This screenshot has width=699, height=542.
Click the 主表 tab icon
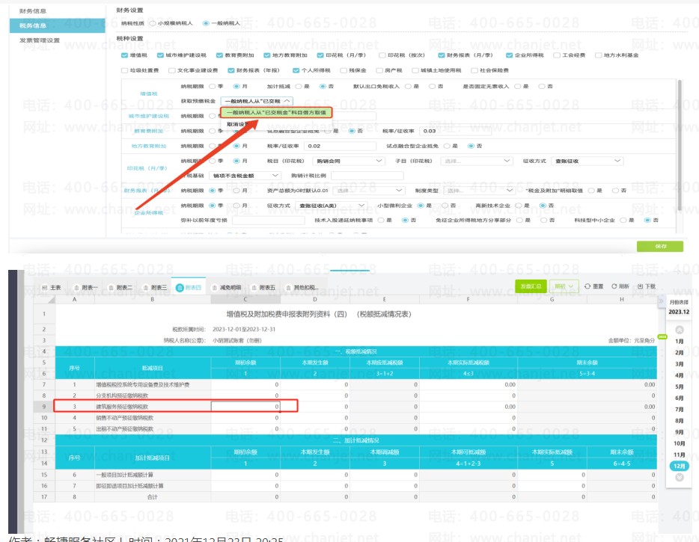(x=45, y=288)
